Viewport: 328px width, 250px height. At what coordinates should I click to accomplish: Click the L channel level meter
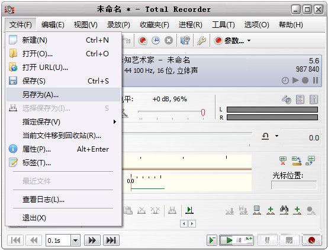pyautogui.click(x=272, y=110)
